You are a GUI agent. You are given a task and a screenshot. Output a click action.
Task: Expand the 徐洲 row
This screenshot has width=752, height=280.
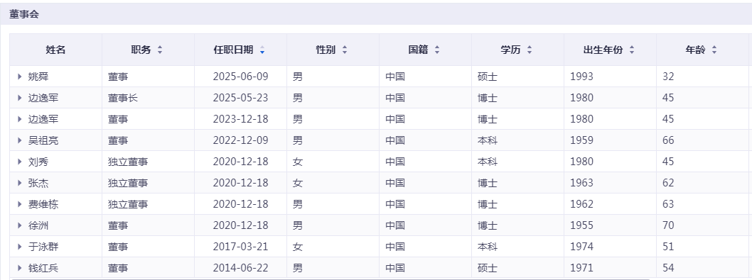[20, 225]
